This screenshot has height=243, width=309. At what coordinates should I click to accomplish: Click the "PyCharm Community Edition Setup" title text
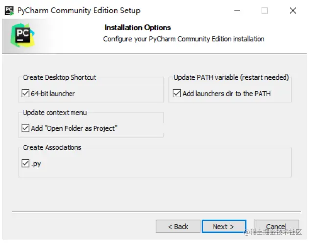[78, 10]
